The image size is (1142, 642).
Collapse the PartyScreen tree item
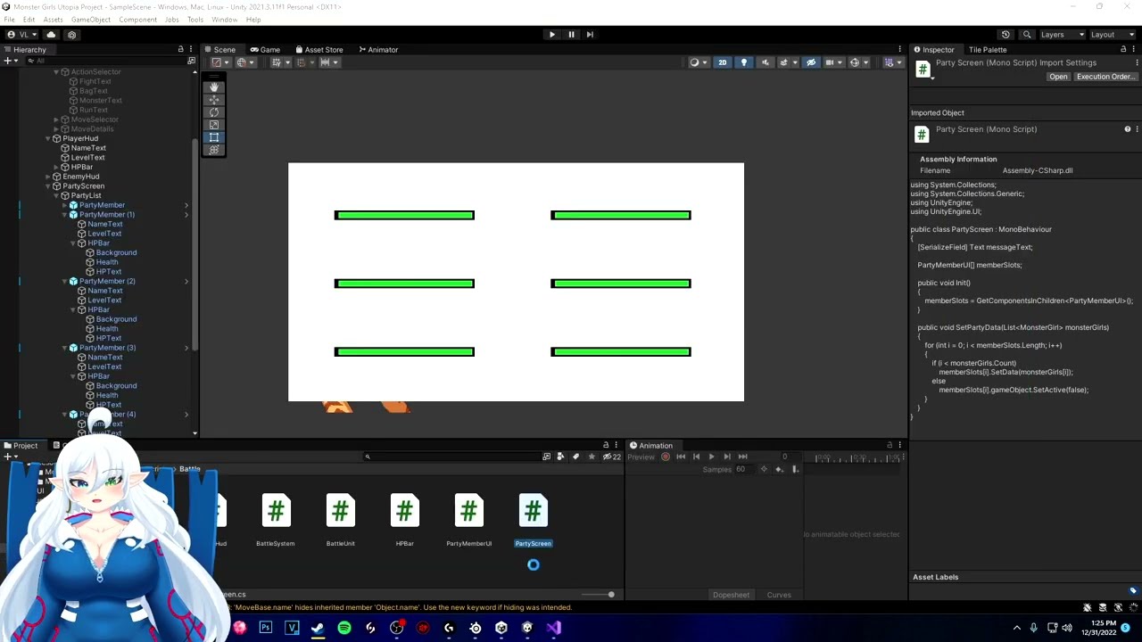47,186
